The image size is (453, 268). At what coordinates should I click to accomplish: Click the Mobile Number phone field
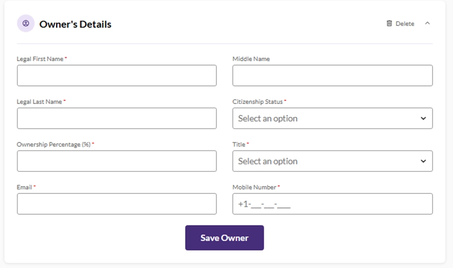(332, 204)
